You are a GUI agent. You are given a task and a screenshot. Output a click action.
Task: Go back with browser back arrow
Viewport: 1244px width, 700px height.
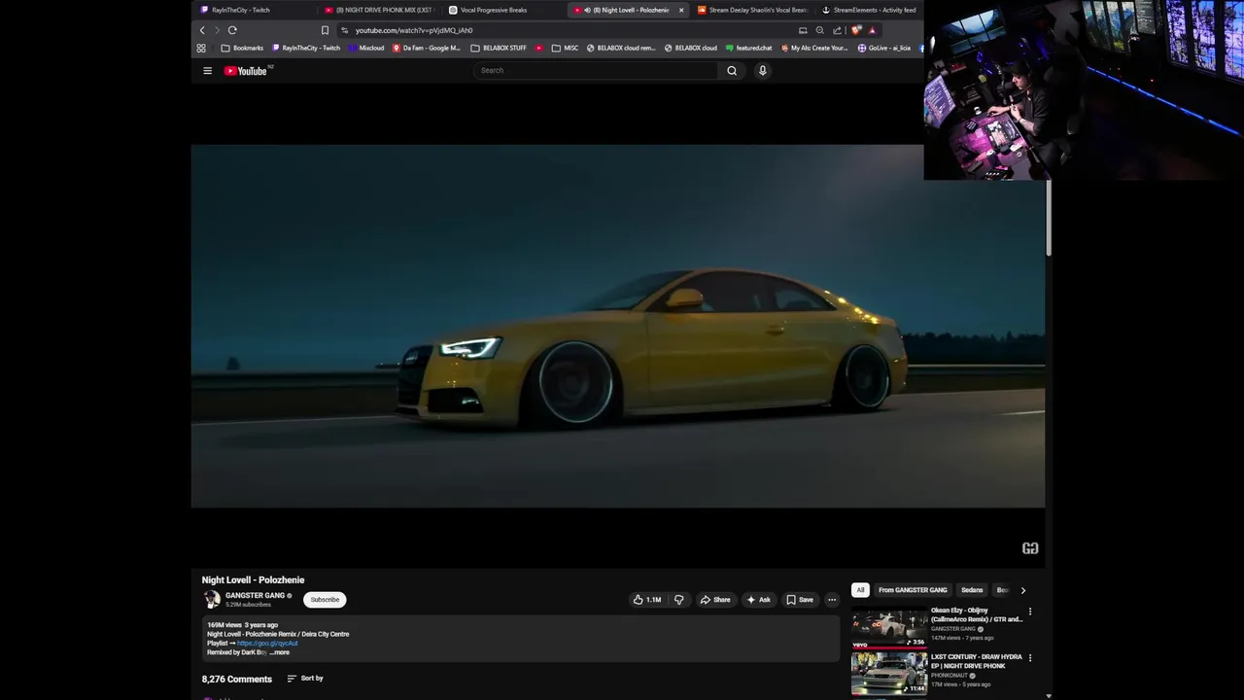coord(202,30)
